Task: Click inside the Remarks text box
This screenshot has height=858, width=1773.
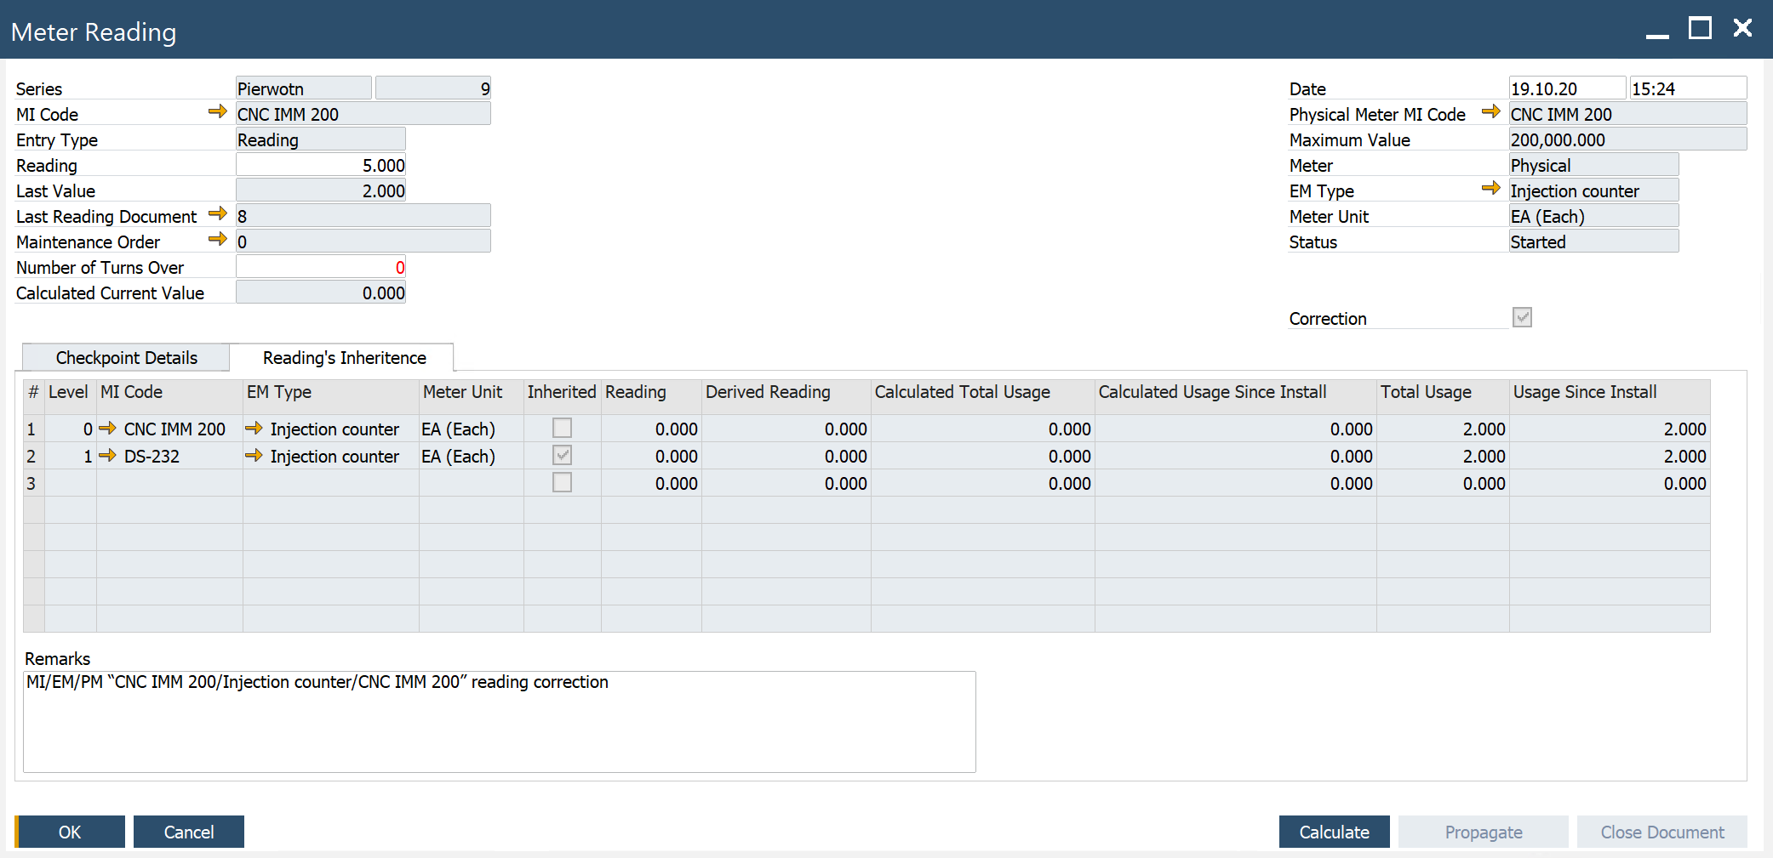Action: (499, 723)
